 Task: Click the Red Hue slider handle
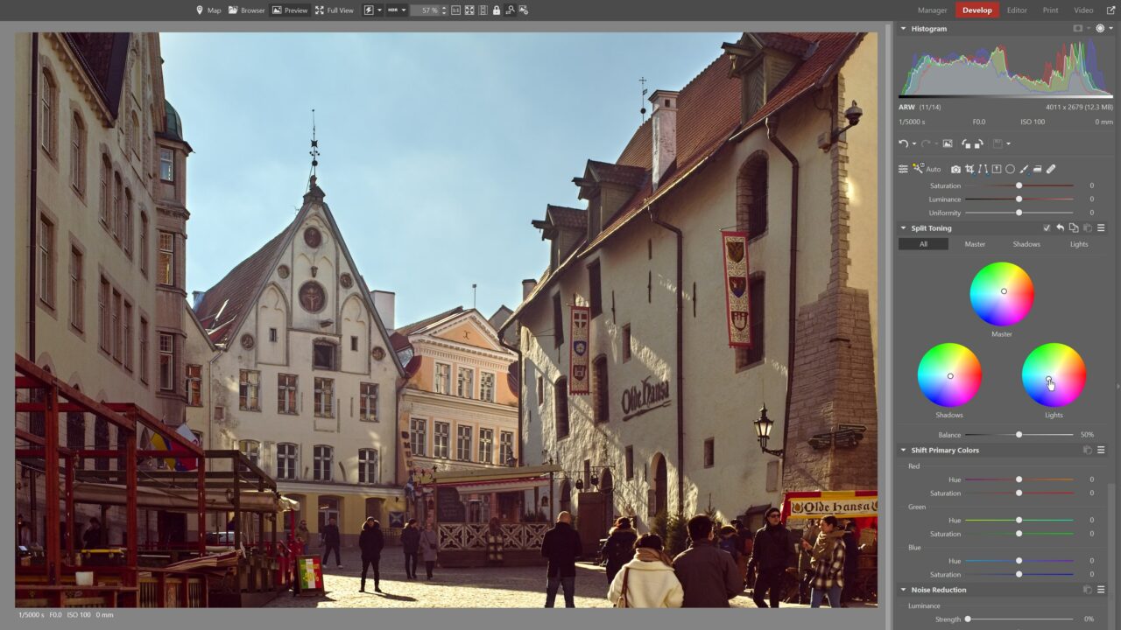coord(1019,479)
